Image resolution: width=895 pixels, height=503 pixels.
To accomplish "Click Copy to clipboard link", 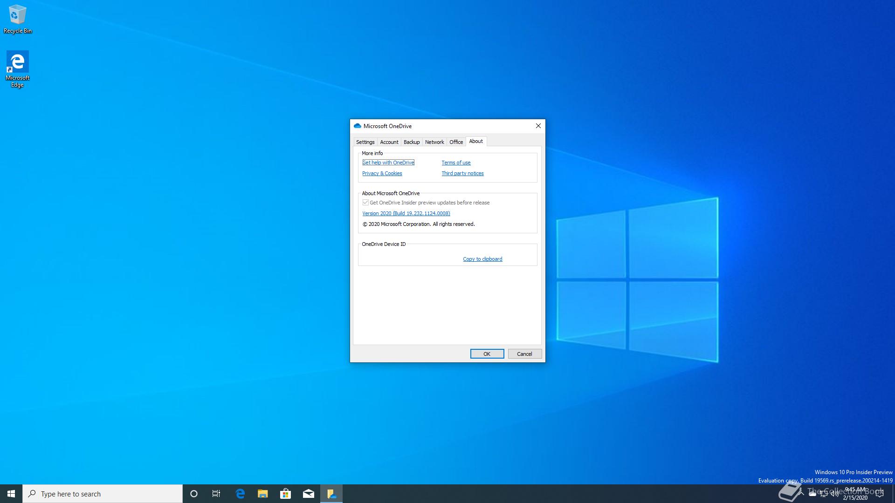I will 482,259.
